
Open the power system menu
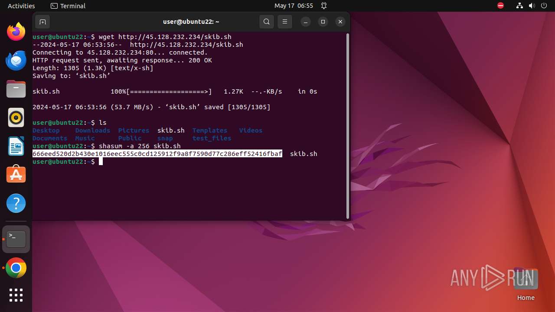pyautogui.click(x=544, y=6)
